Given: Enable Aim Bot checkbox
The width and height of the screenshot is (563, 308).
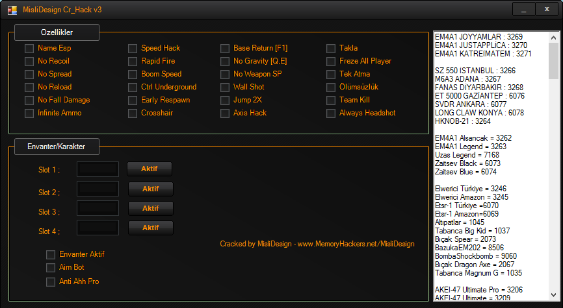Looking at the screenshot, I should pyautogui.click(x=51, y=268).
